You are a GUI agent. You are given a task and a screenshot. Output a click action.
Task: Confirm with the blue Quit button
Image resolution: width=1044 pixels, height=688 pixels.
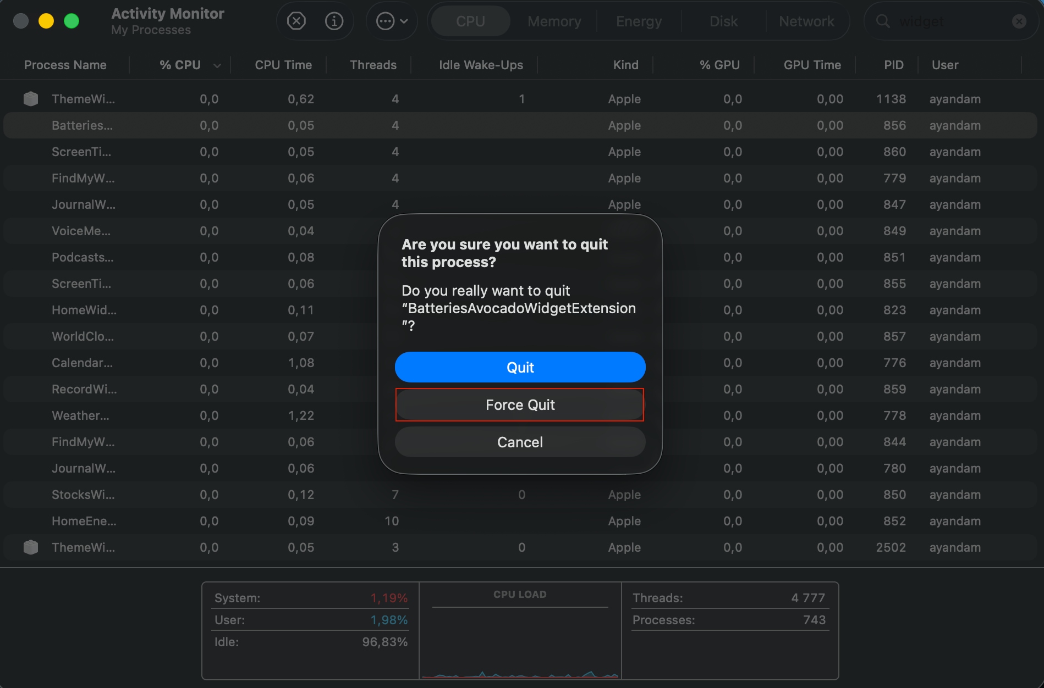[x=520, y=367]
